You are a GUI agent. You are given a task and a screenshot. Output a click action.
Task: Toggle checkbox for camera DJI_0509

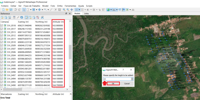[x=2, y=45]
